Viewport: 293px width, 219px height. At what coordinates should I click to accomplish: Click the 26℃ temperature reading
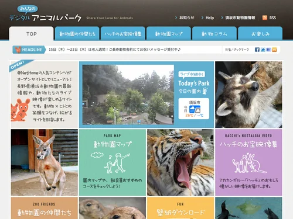click(189, 116)
